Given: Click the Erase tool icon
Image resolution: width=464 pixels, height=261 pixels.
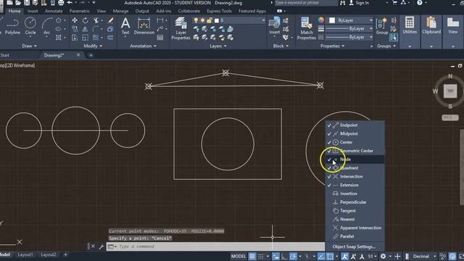Looking at the screenshot, I should [110, 20].
